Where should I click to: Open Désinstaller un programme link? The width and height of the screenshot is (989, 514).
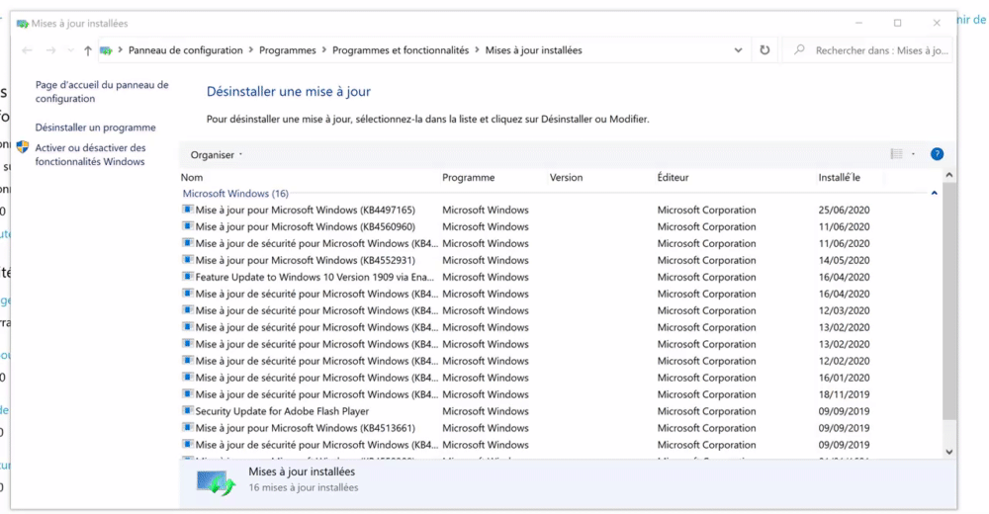pos(95,128)
